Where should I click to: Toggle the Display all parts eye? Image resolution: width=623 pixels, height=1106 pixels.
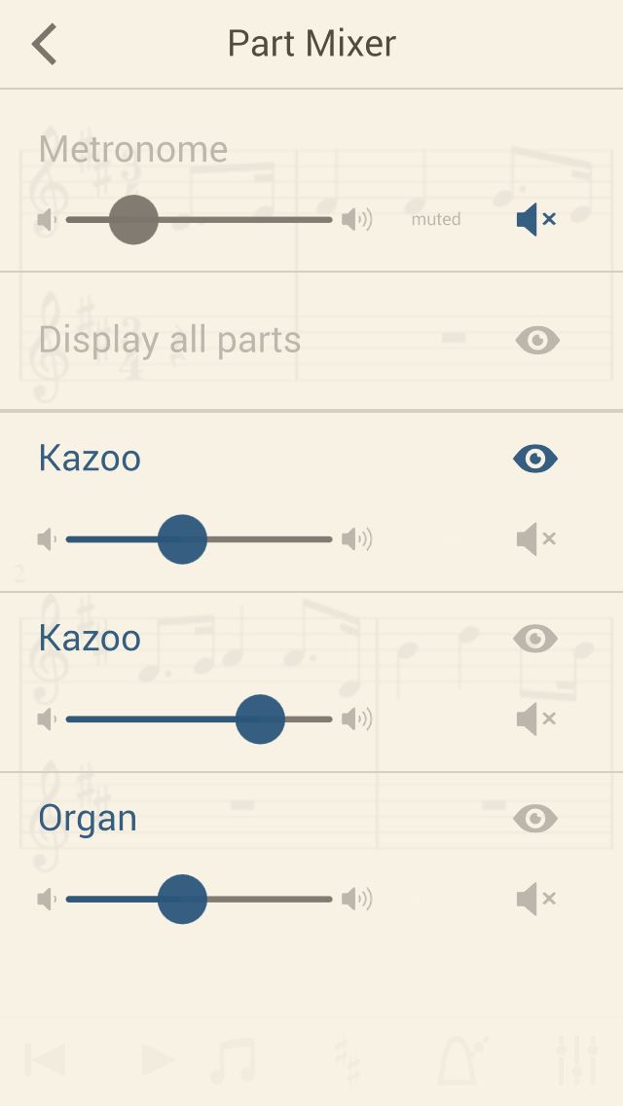pos(537,340)
